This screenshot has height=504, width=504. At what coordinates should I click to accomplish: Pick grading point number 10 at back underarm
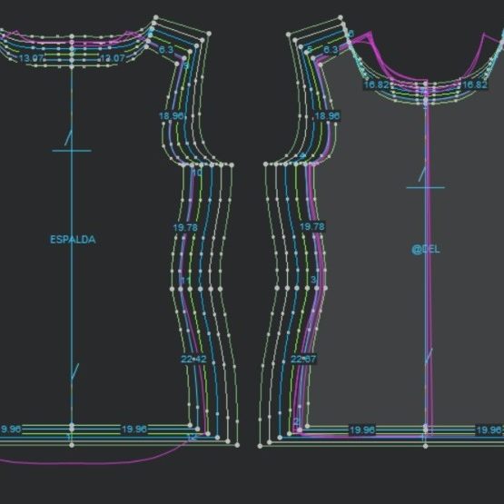coord(197,173)
